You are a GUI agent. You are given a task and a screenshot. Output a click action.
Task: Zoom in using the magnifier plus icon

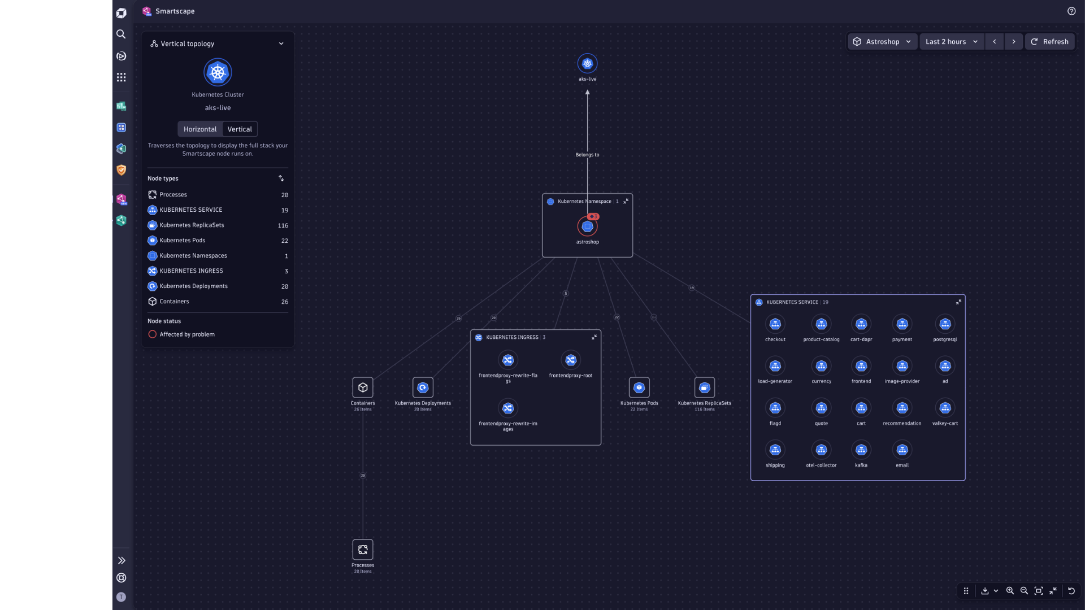(1010, 591)
